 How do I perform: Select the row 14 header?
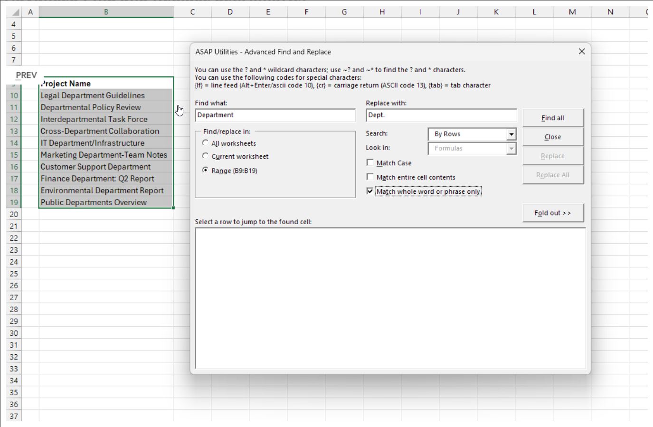pos(14,143)
